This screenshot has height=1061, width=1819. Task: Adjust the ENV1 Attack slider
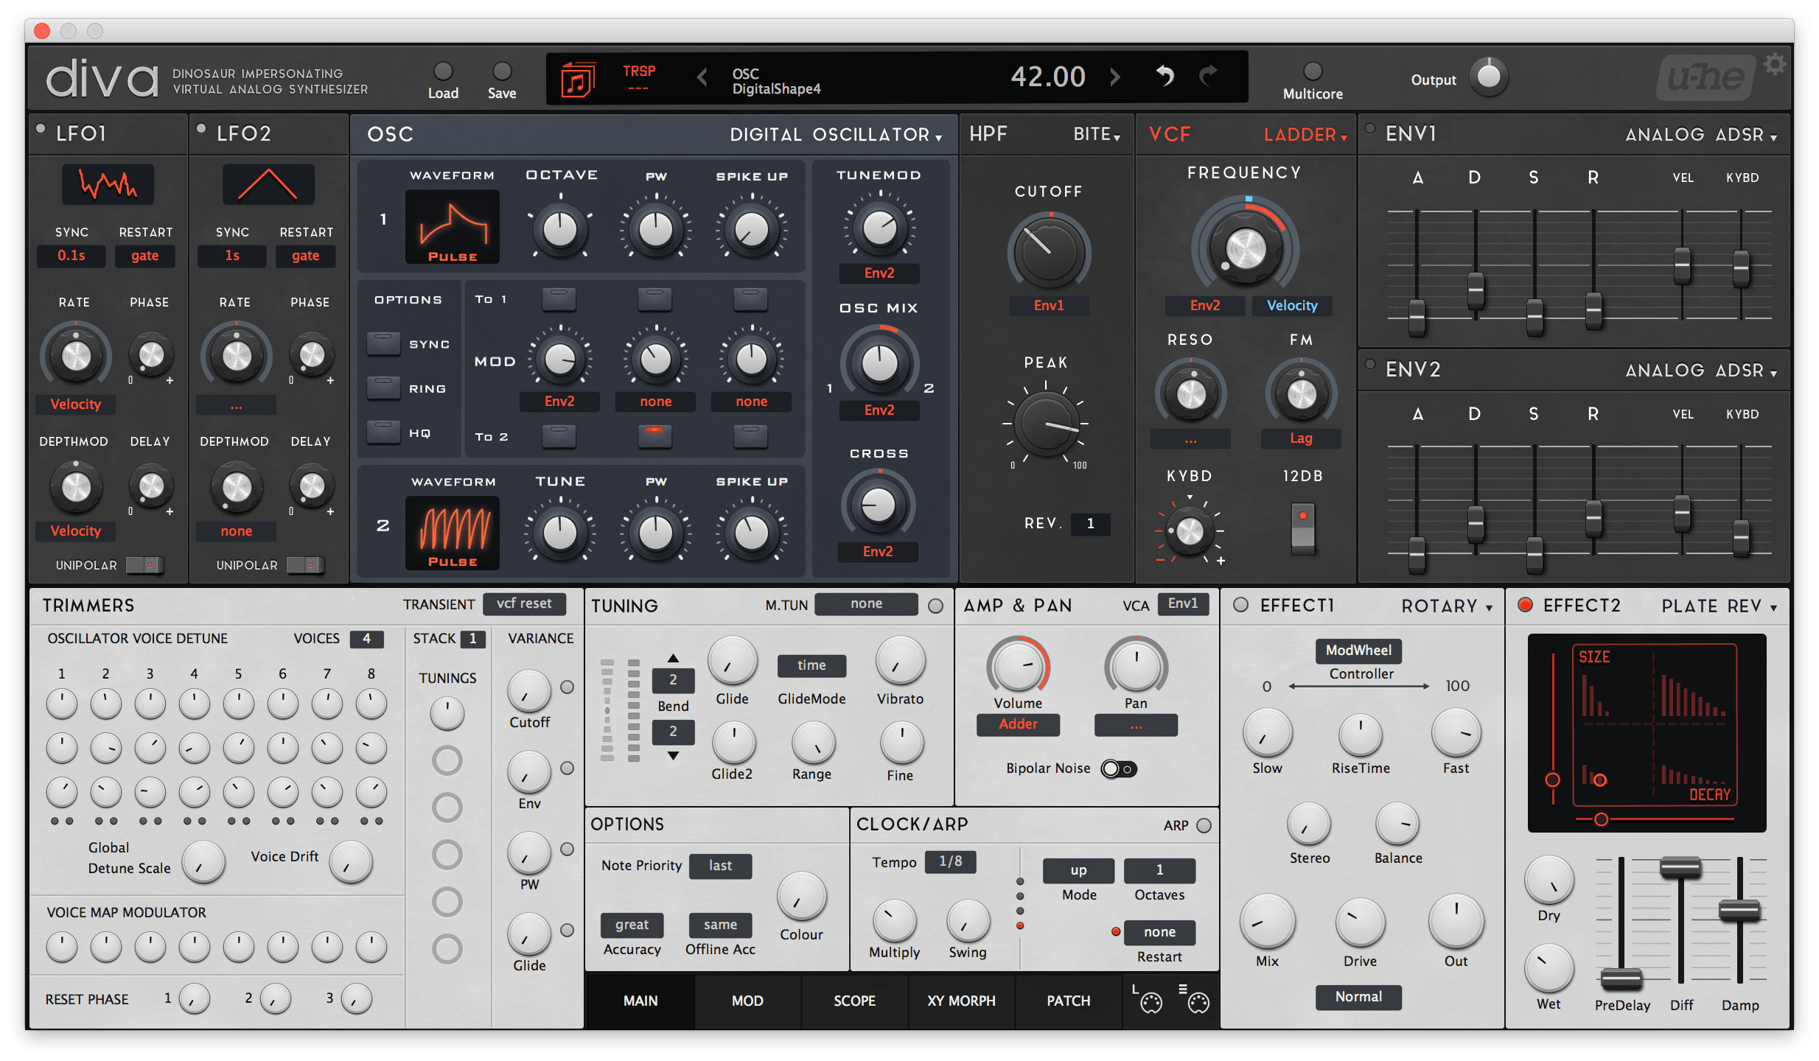[x=1417, y=318]
